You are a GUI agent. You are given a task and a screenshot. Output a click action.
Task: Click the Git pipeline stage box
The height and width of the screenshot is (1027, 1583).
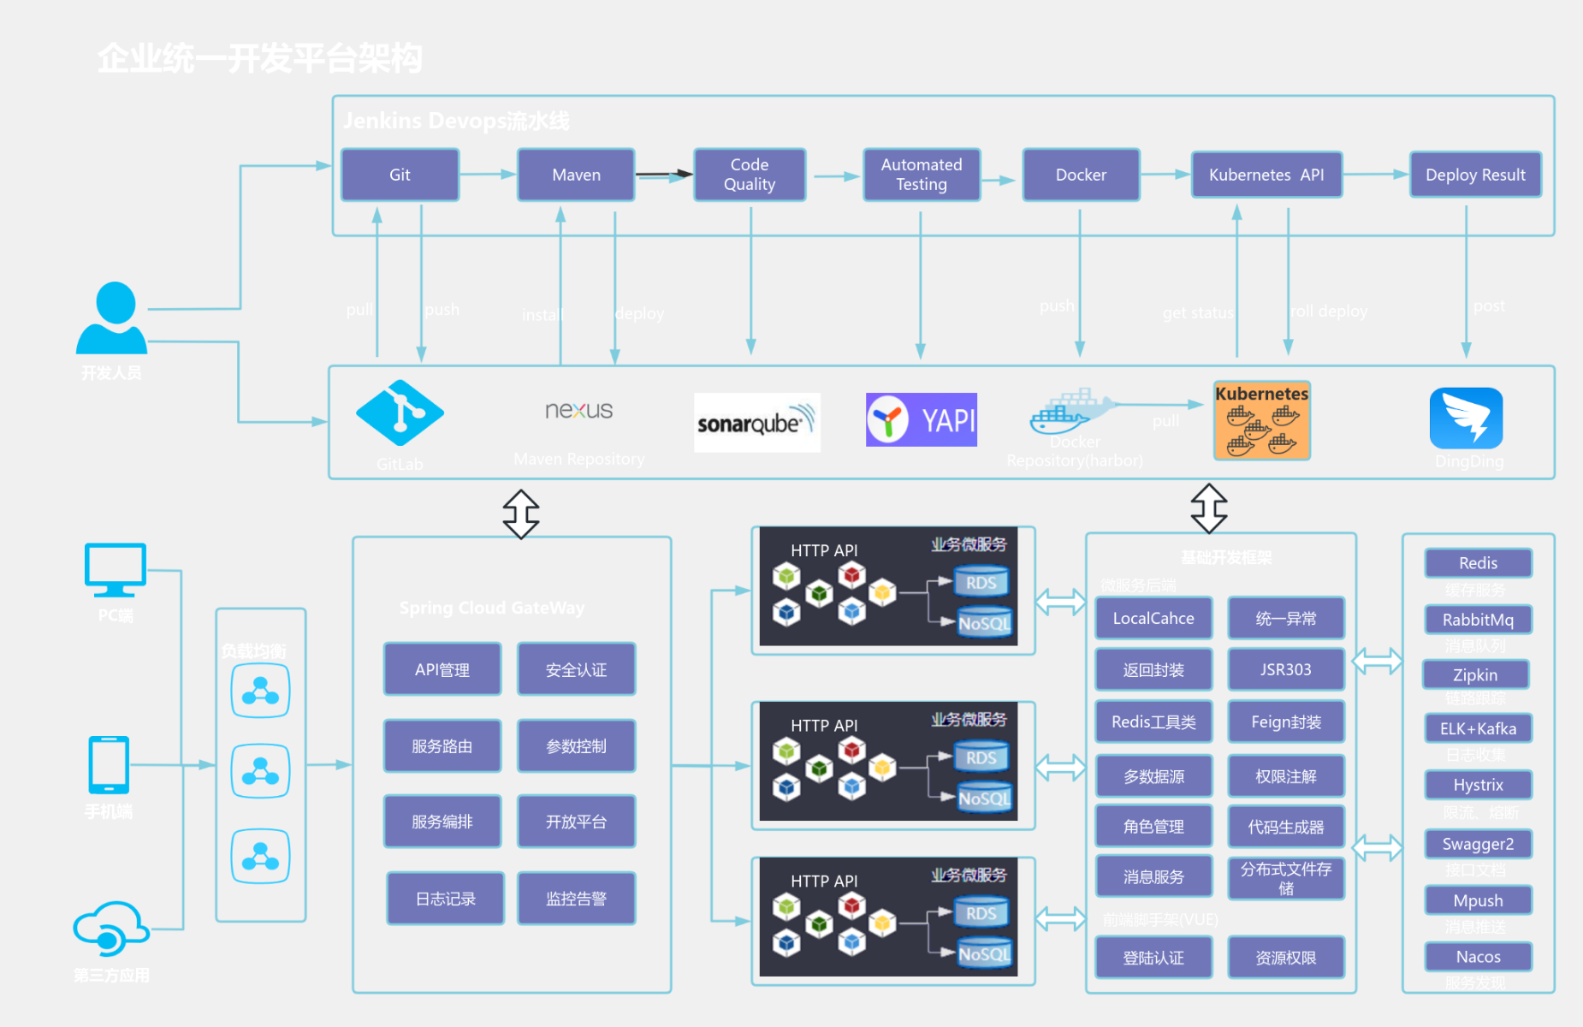point(400,175)
